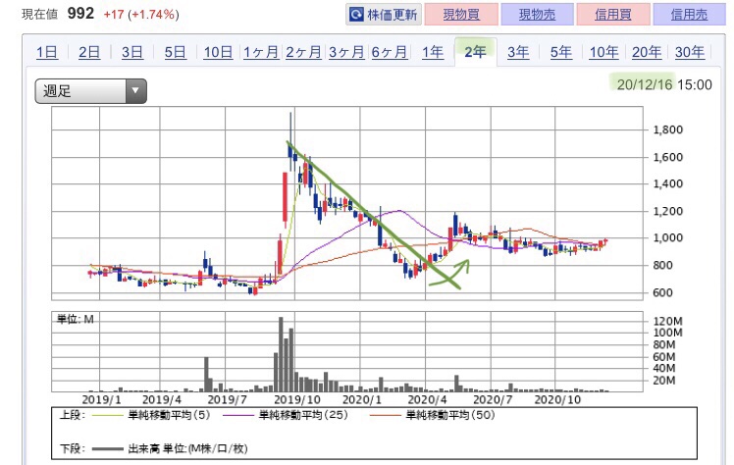Select the 20年 period tab
734x465 pixels.
coord(647,52)
